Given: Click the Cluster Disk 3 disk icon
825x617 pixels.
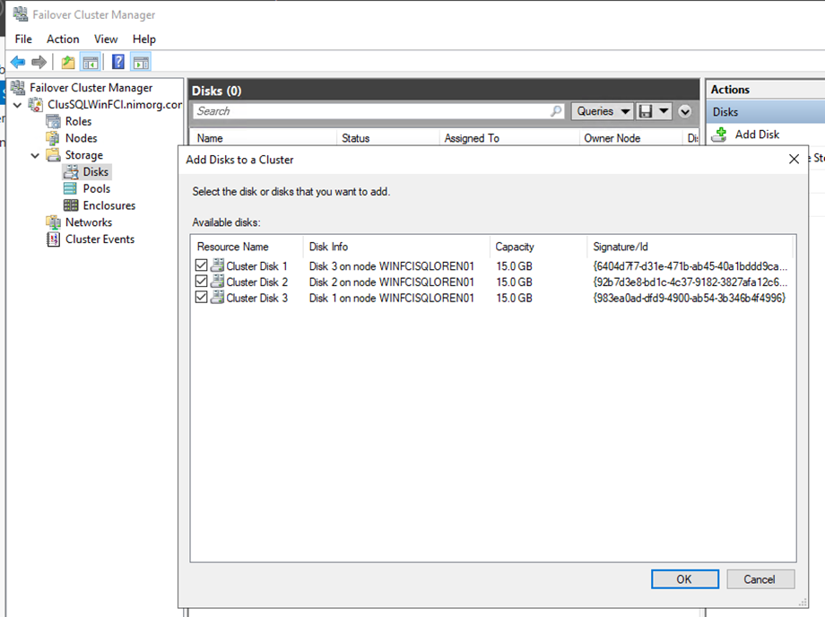Looking at the screenshot, I should click(217, 297).
